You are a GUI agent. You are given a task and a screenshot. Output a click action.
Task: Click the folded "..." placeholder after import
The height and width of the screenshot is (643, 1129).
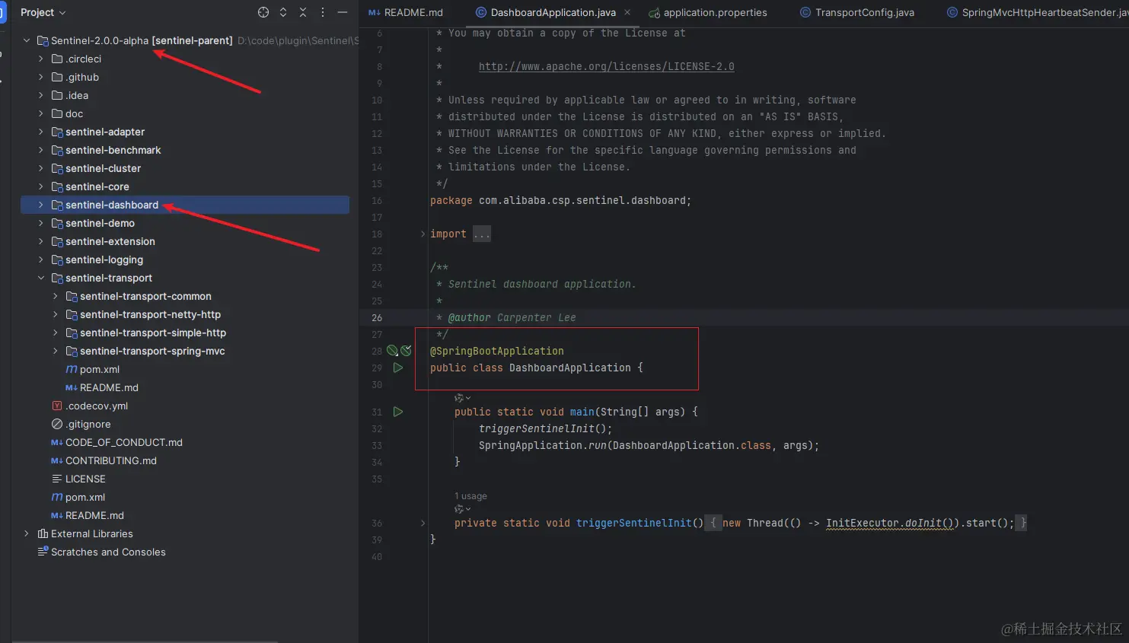point(482,234)
